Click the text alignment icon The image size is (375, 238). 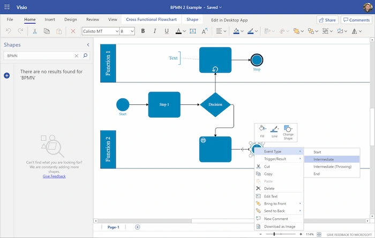(219, 31)
